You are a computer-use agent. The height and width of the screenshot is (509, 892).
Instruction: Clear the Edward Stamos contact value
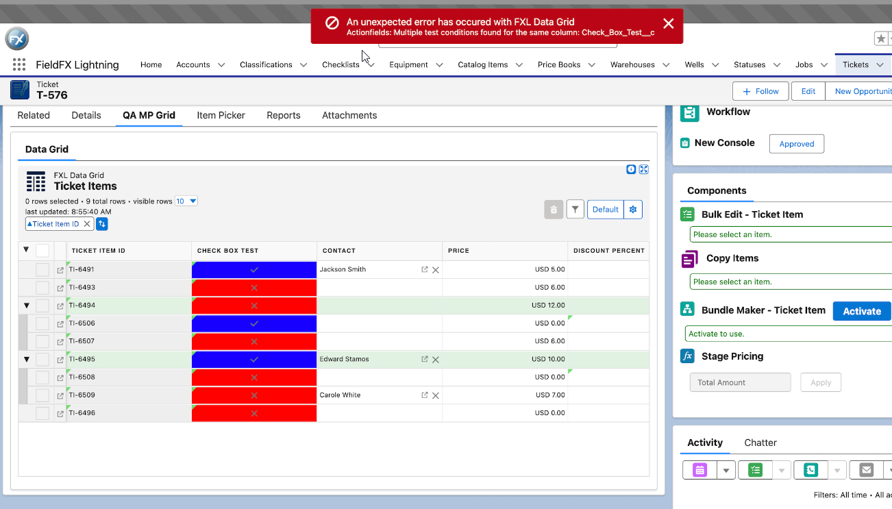pos(436,360)
